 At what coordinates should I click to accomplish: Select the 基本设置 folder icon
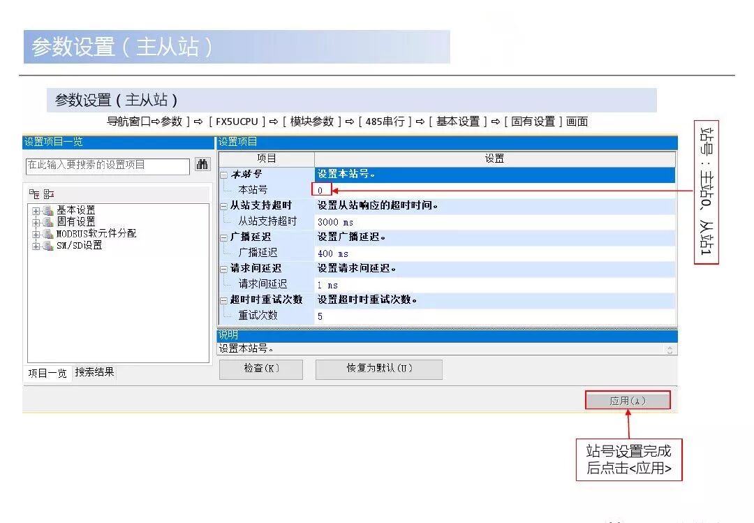tap(48, 210)
